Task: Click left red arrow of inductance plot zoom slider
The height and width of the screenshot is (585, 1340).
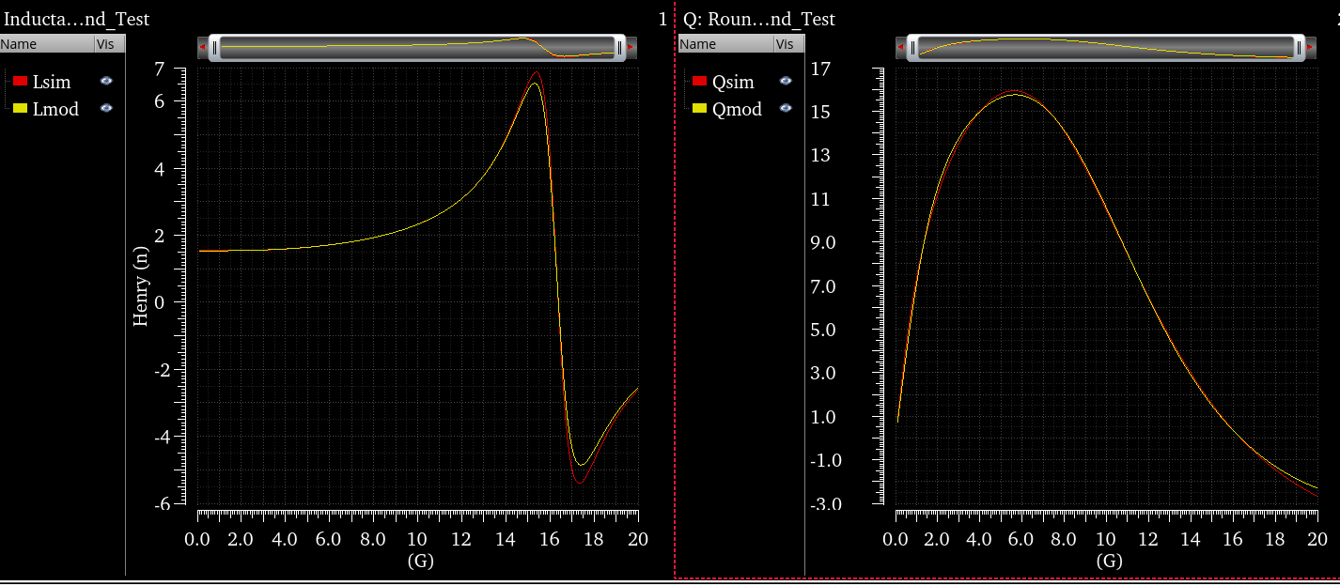Action: coord(202,47)
